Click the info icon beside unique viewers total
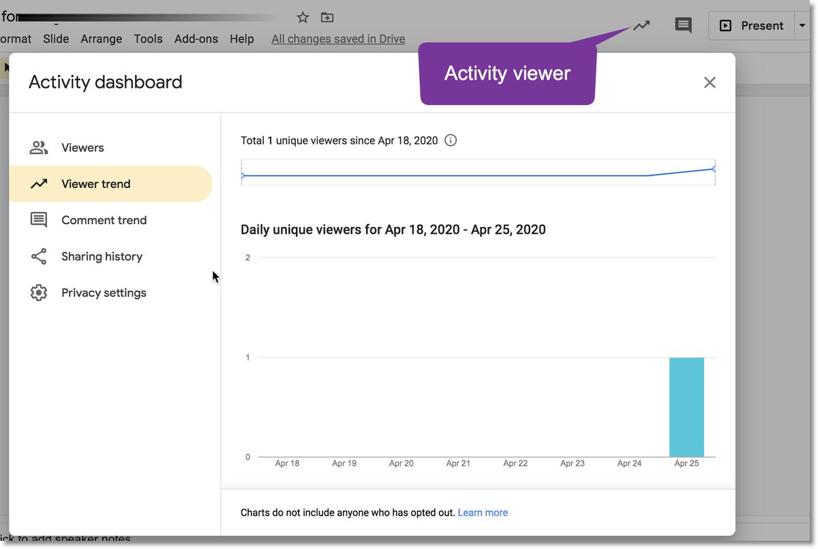Image resolution: width=818 pixels, height=549 pixels. click(x=451, y=140)
